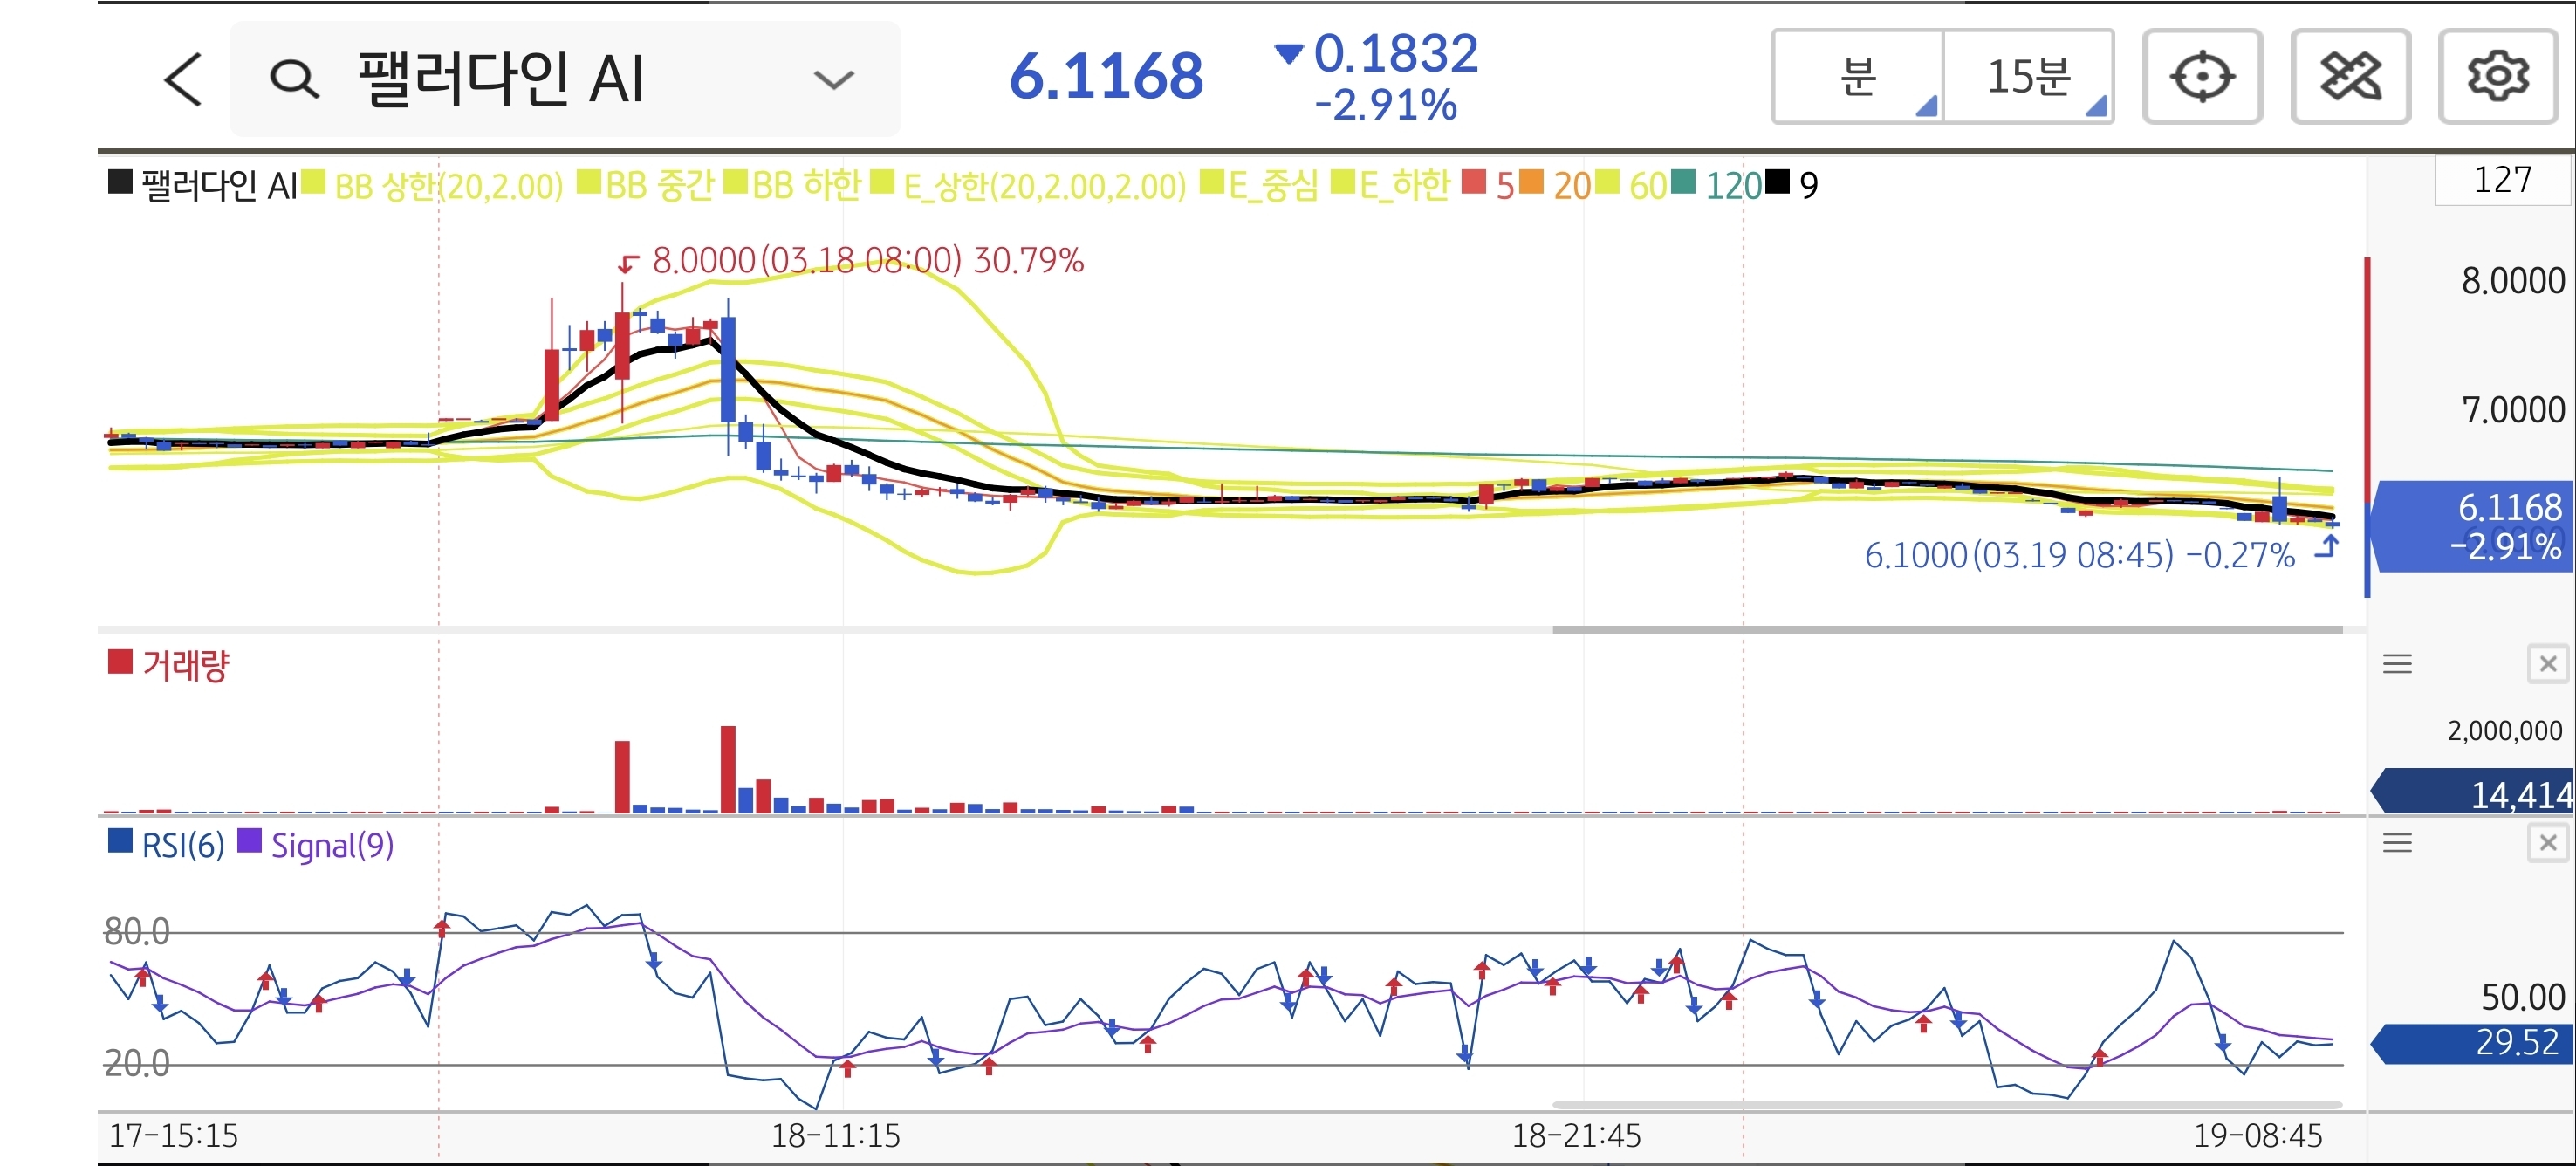
Task: Open the drawing tools icon
Action: pyautogui.click(x=2349, y=77)
